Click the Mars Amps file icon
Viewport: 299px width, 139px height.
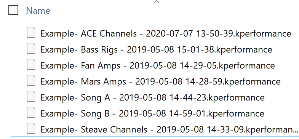point(31,81)
